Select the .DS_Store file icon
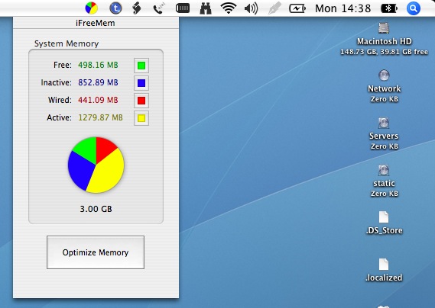Screen dimensions: 435x308 pyautogui.click(x=384, y=217)
